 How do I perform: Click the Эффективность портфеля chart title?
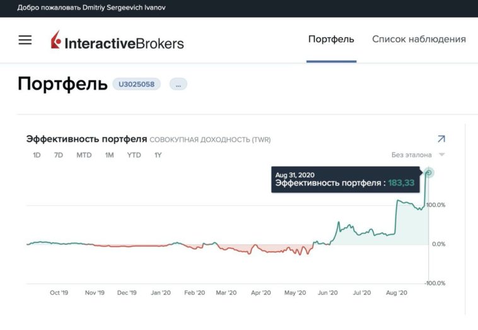tap(86, 139)
